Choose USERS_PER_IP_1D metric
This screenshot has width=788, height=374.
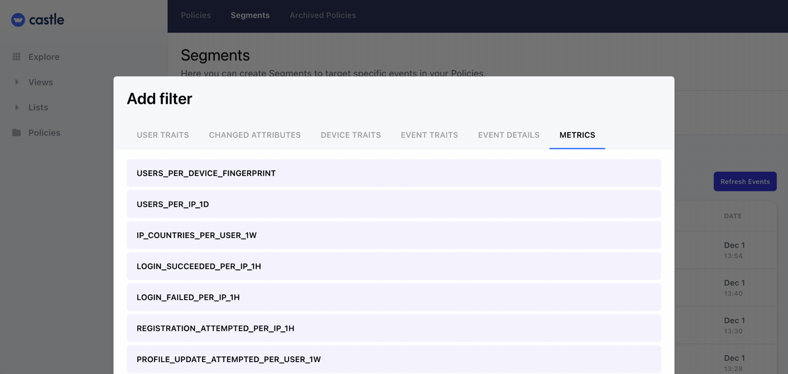[394, 204]
